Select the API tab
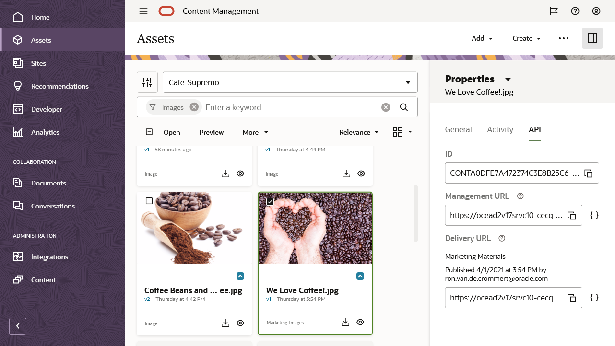Screen dimensions: 615x346 point(535,129)
